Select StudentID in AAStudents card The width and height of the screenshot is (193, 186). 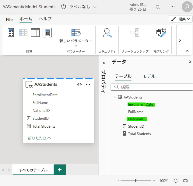[x=40, y=119]
